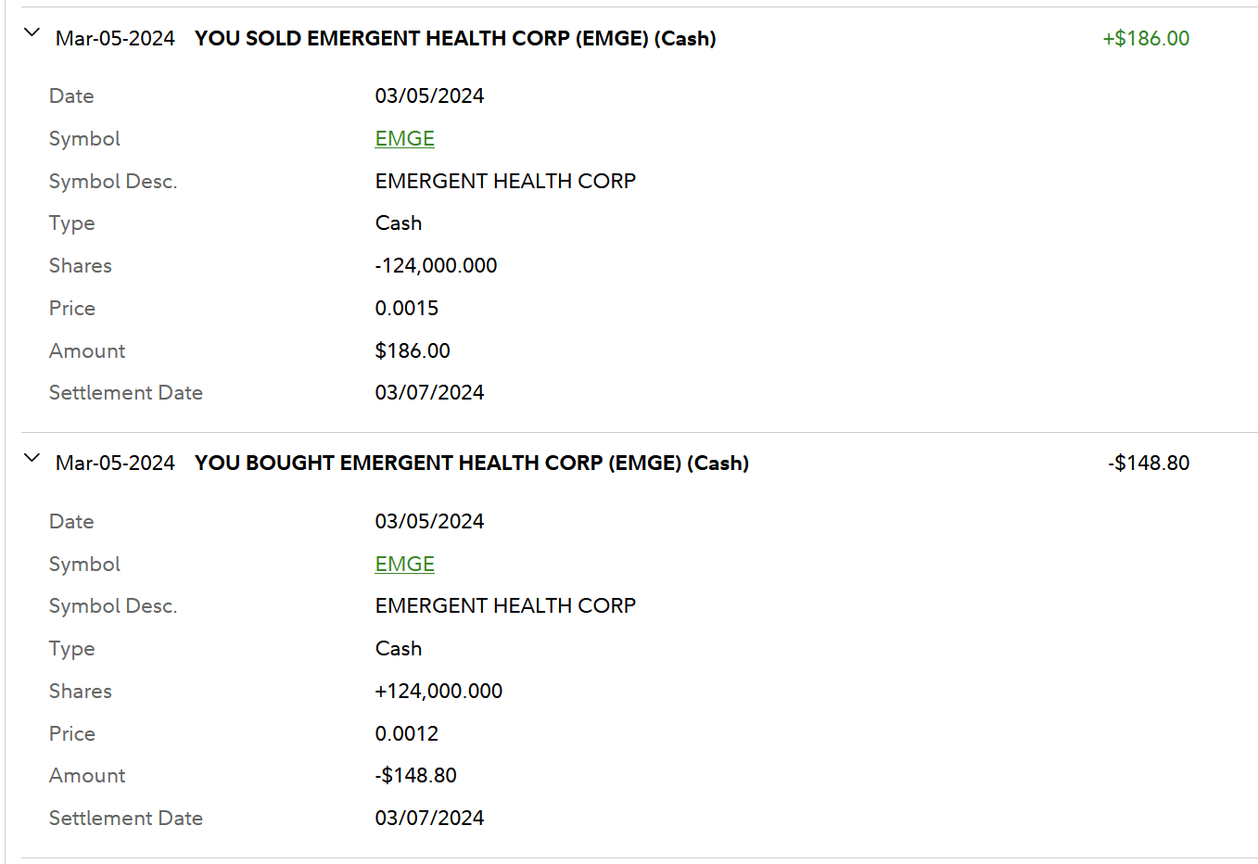Viewport: 1258px width, 864px height.
Task: Click the 0.0012 price value
Action: [406, 734]
